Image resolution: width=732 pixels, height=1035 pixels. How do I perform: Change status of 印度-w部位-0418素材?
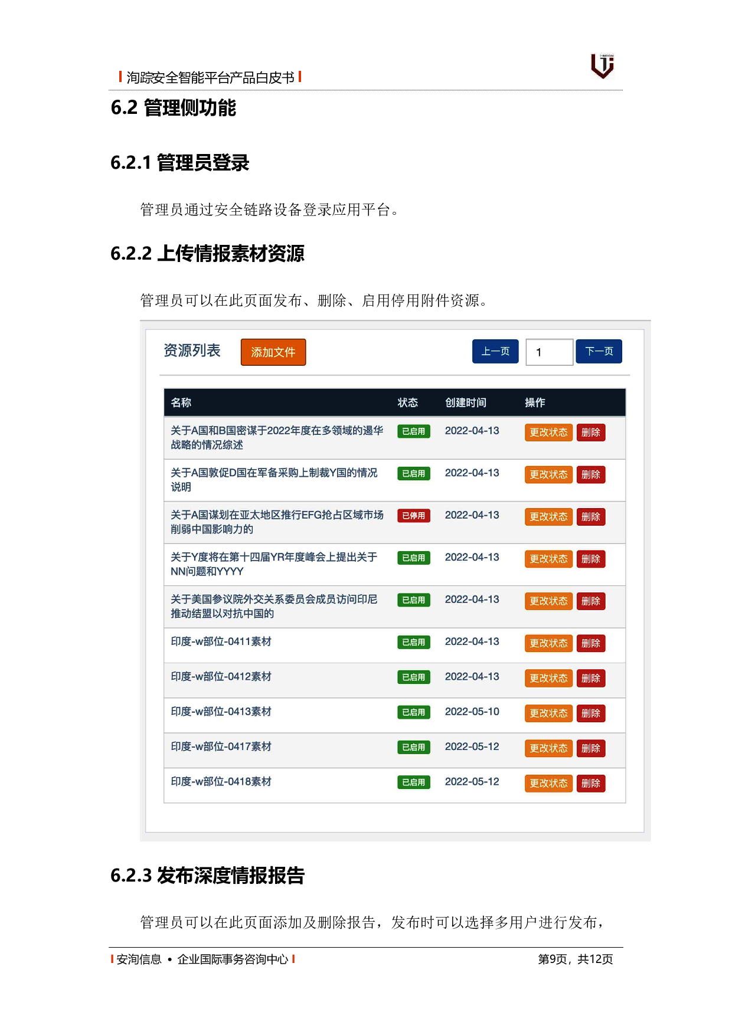pos(548,784)
